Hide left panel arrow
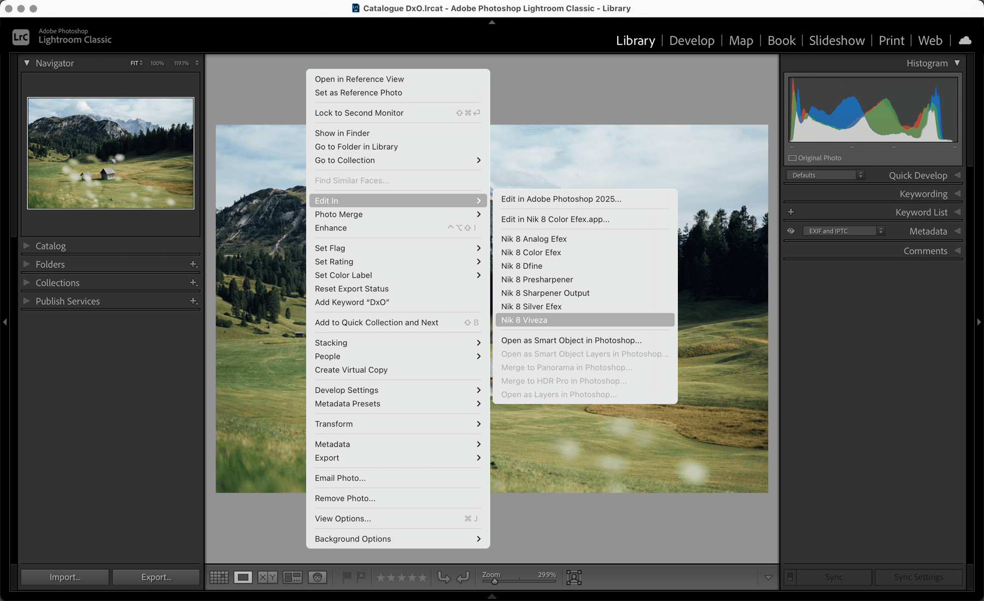The image size is (984, 601). (5, 322)
